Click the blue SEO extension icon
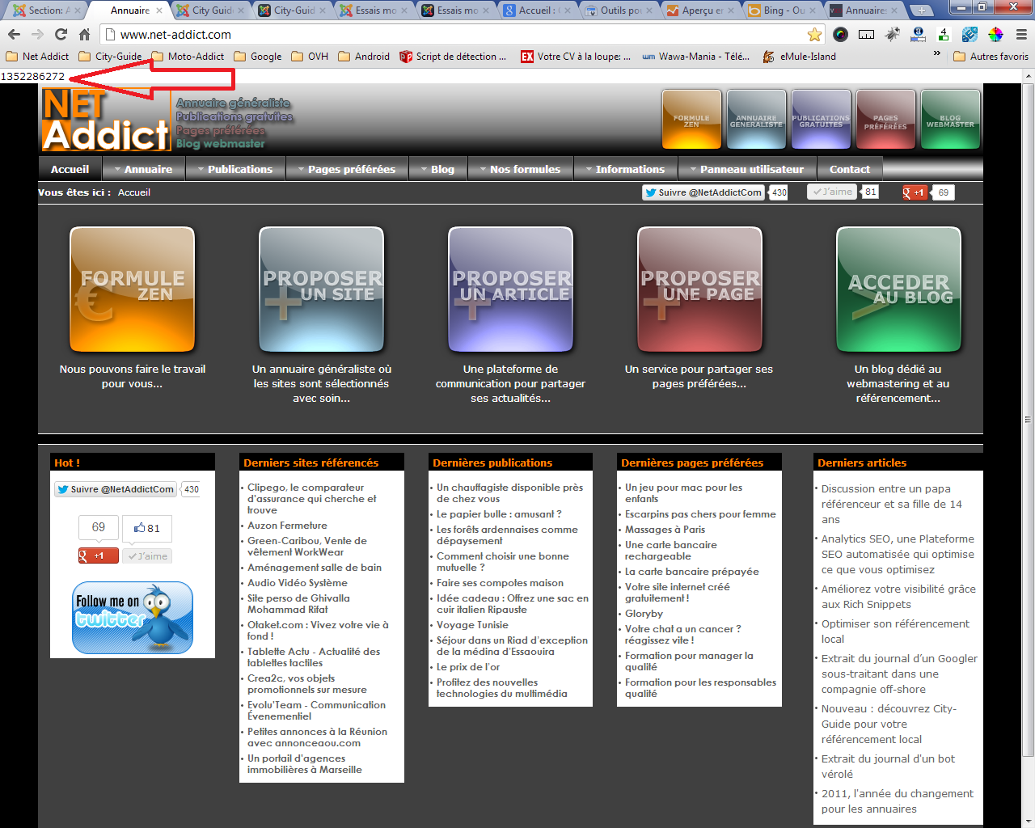 (x=970, y=34)
